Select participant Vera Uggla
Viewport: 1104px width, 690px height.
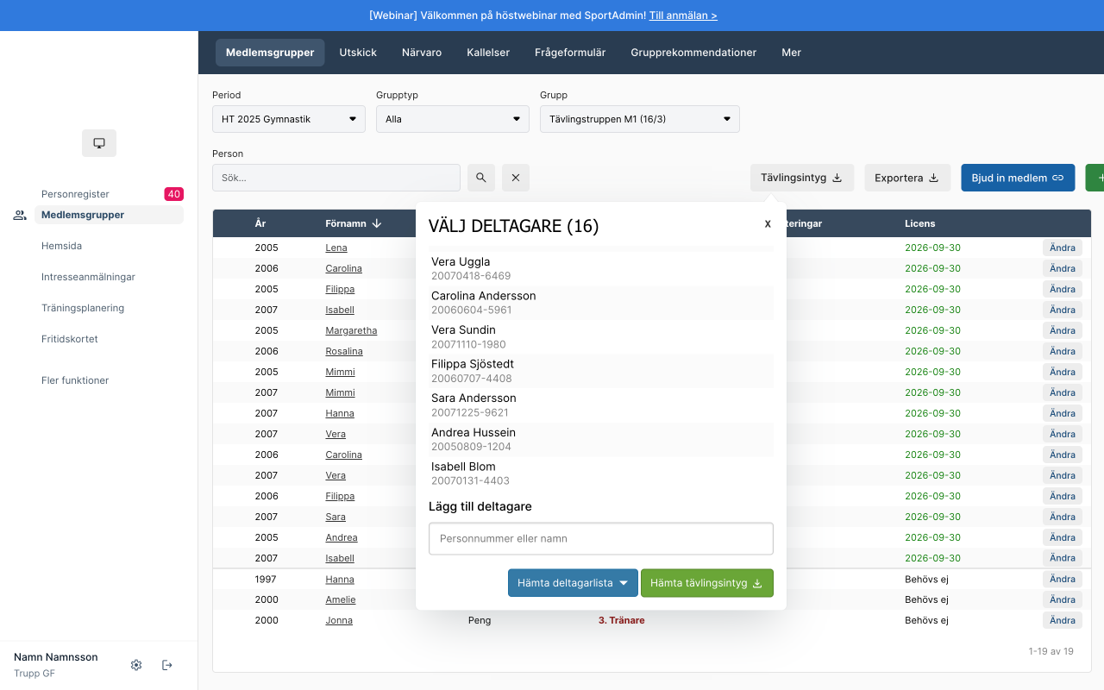pos(601,268)
